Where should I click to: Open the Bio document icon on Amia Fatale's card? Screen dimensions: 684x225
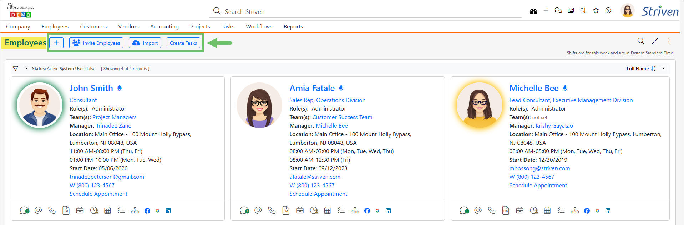(286, 210)
